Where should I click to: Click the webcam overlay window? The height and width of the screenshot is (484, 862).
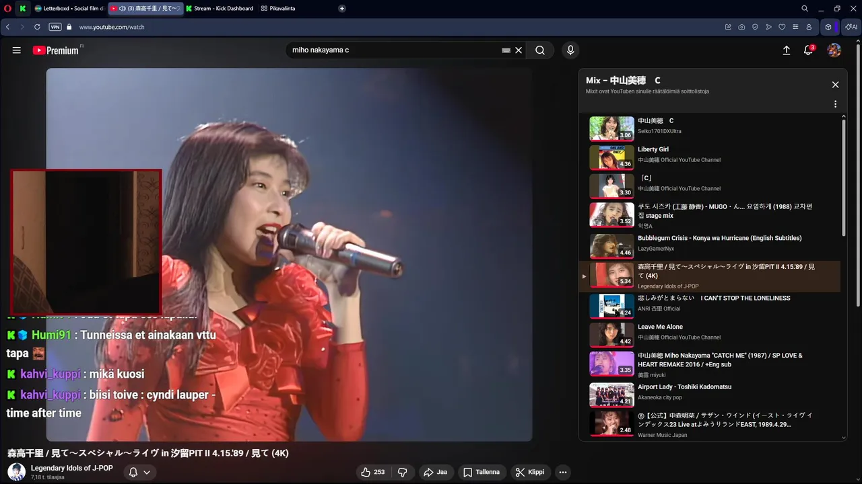(86, 241)
